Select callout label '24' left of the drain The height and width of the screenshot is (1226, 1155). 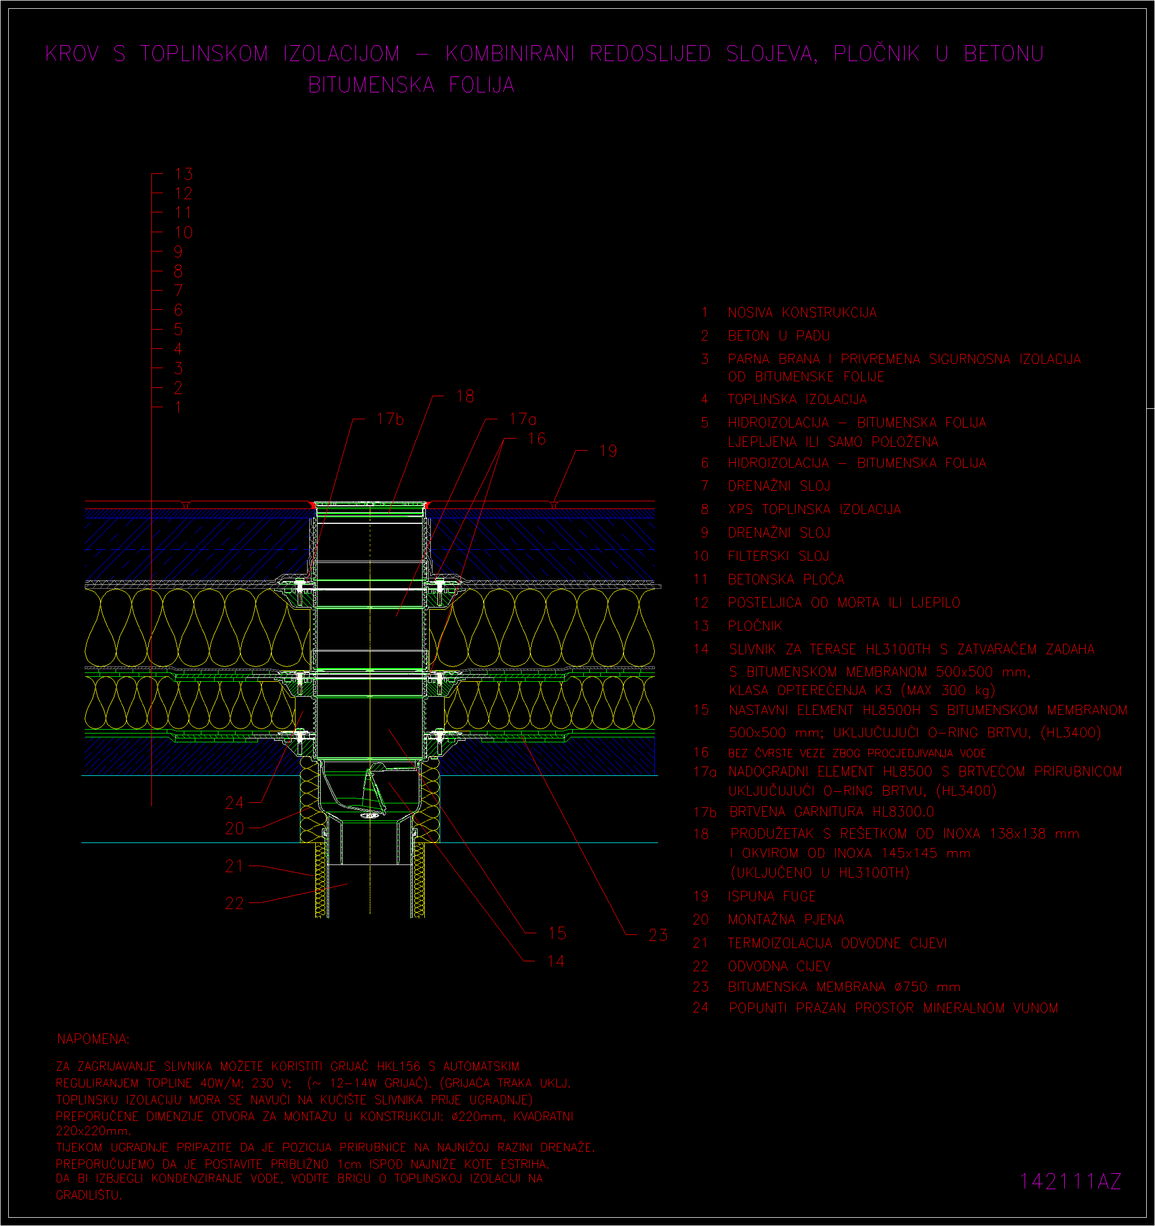pyautogui.click(x=235, y=803)
